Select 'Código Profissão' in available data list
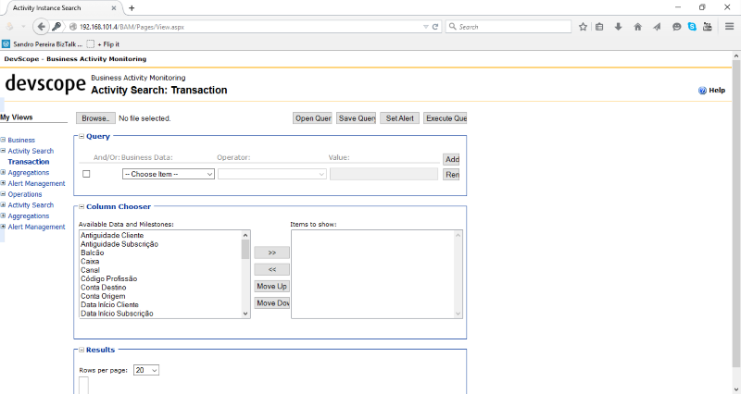The width and height of the screenshot is (741, 394). (109, 278)
